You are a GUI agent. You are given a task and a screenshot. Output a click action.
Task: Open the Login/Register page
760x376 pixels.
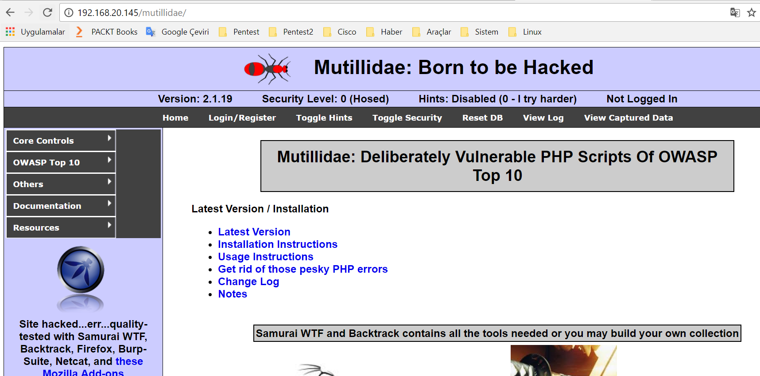[242, 118]
